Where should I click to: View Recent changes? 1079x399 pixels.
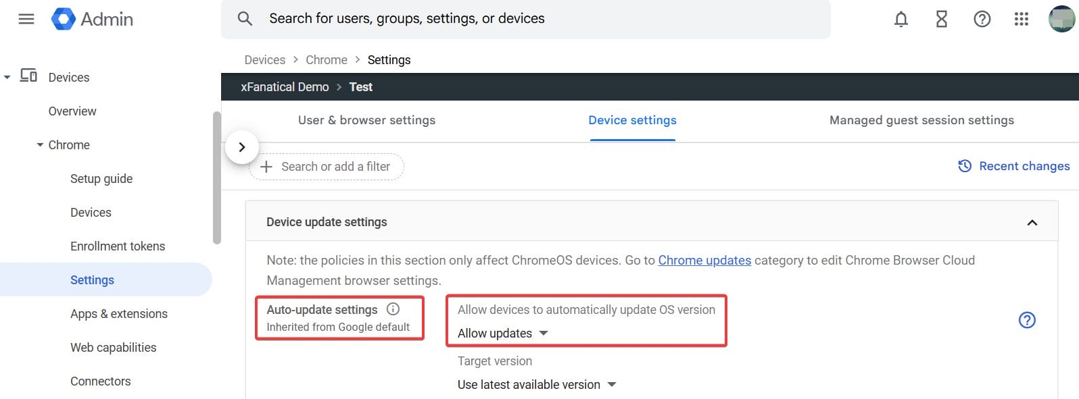(x=1013, y=165)
